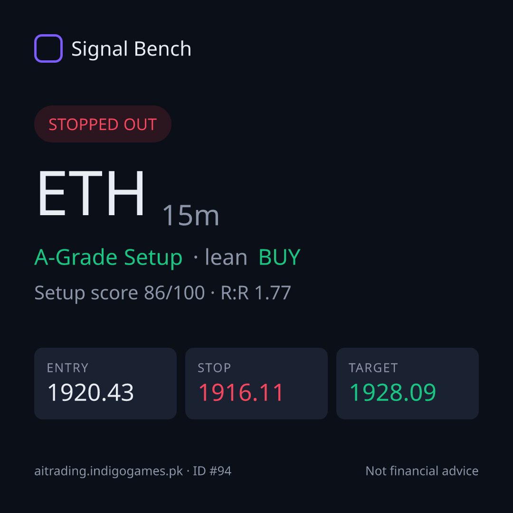The width and height of the screenshot is (513, 513).
Task: Select the 15m timeframe label
Action: coord(191,215)
